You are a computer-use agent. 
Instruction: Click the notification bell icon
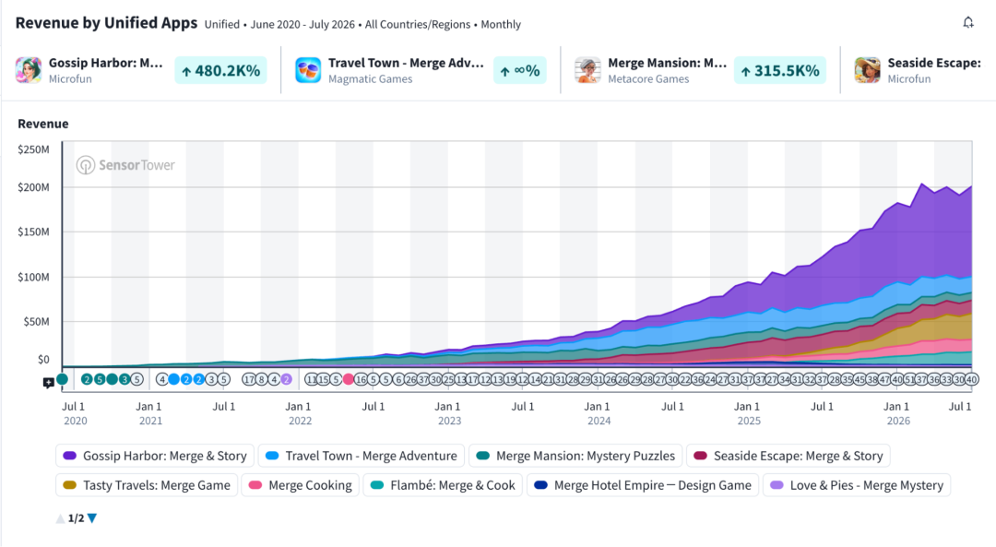coord(968,22)
